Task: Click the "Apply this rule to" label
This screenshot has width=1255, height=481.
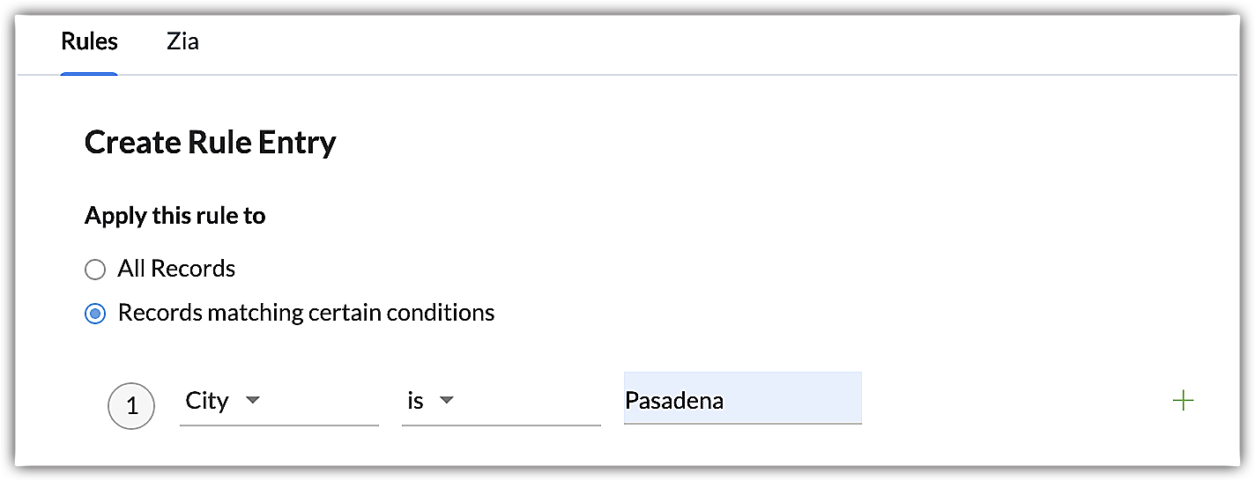Action: tap(175, 216)
